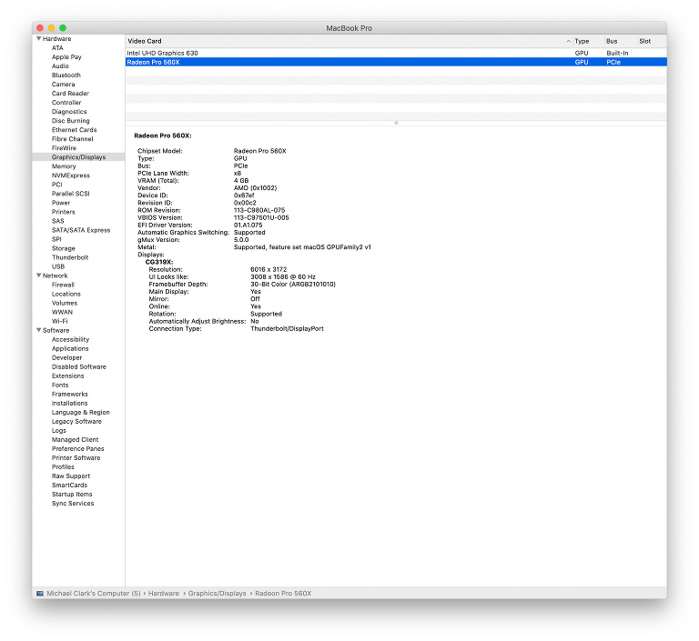Select Developer under Software
Screen dimensions: 699x641
[66, 357]
